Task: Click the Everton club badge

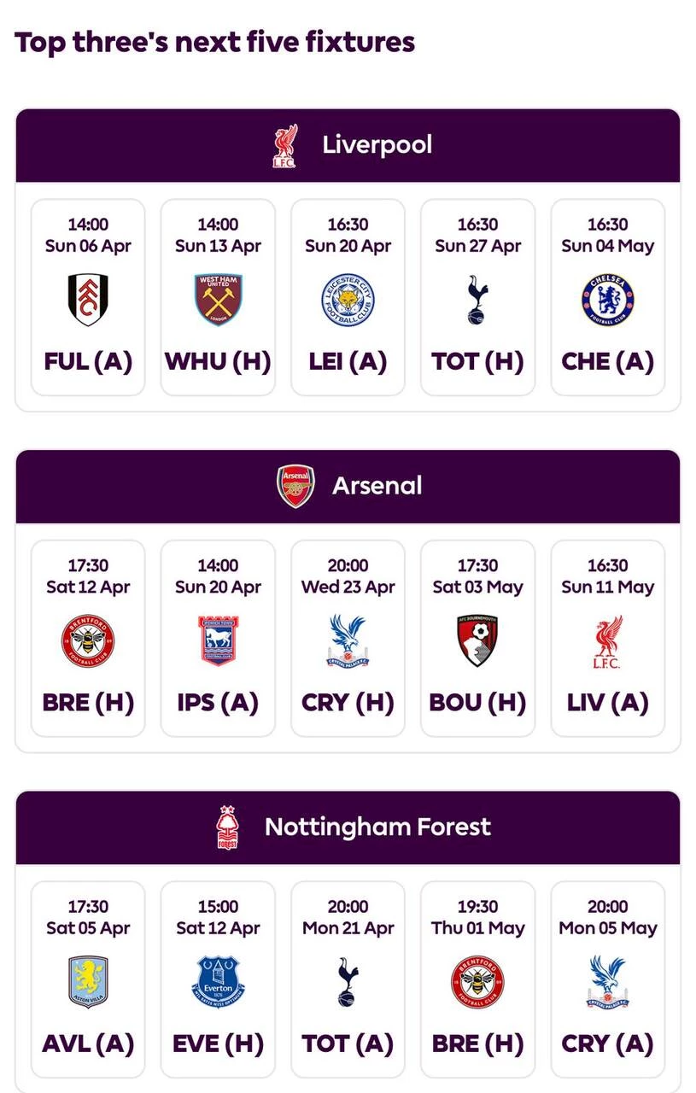Action: 218,982
